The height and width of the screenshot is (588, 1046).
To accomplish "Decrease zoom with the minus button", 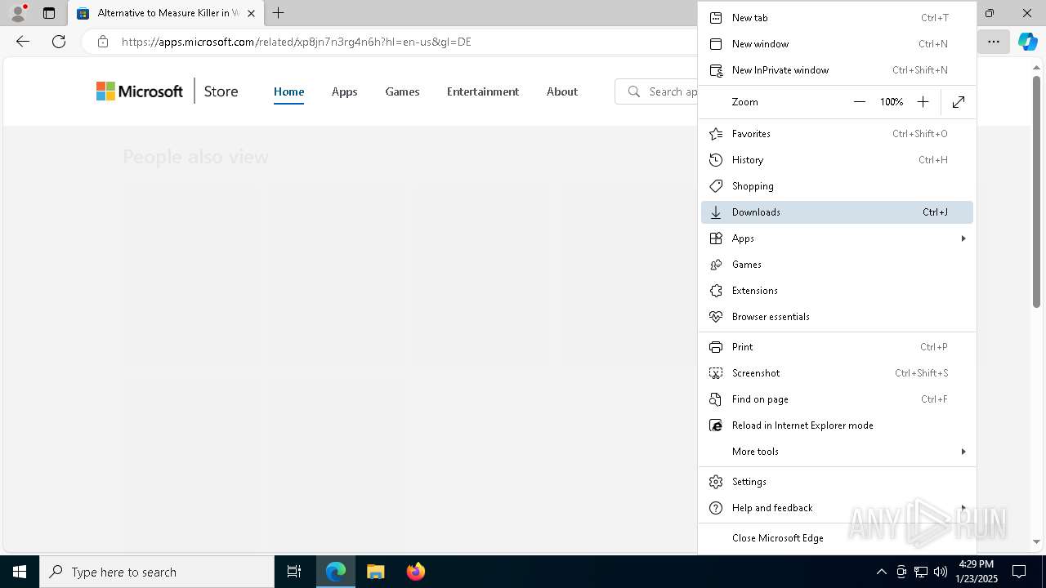I will click(859, 101).
